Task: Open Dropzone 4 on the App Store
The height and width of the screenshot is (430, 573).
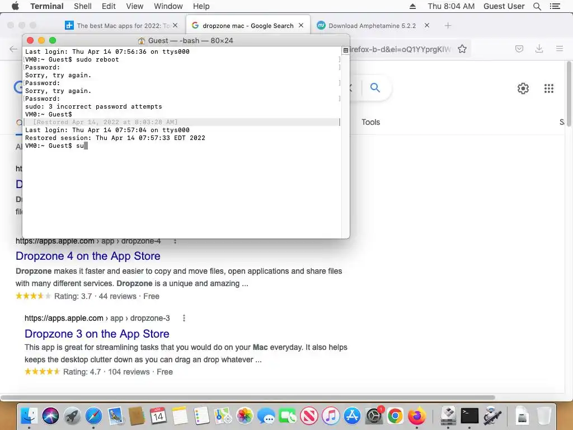Action: 88,256
